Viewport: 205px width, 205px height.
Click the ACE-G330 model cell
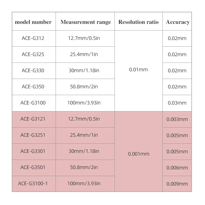pos(33,71)
